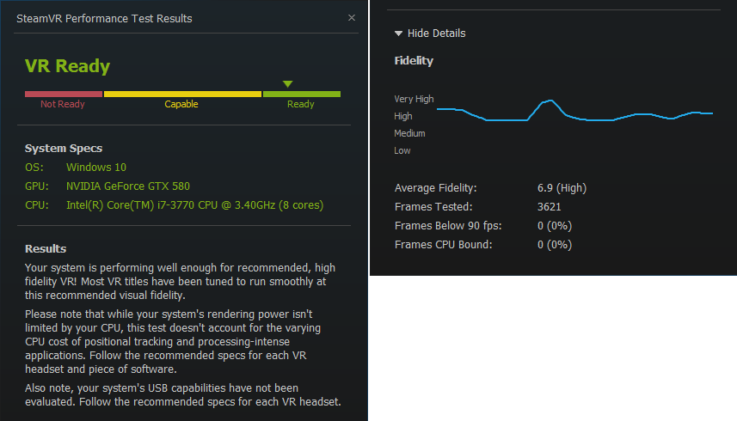Click the red Not Ready bar segment
Image resolution: width=737 pixels, height=421 pixels.
pos(64,94)
